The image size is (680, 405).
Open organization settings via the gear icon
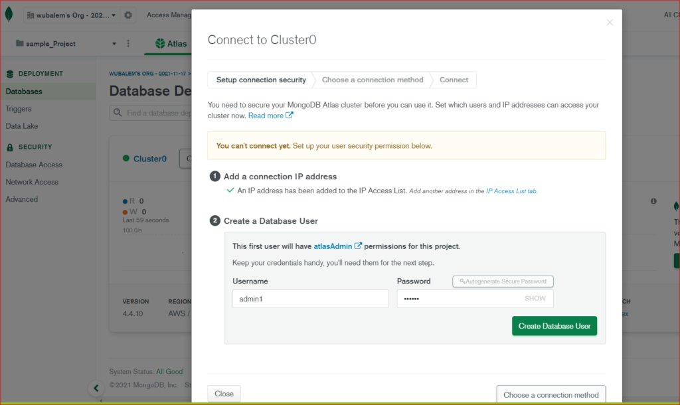(129, 15)
